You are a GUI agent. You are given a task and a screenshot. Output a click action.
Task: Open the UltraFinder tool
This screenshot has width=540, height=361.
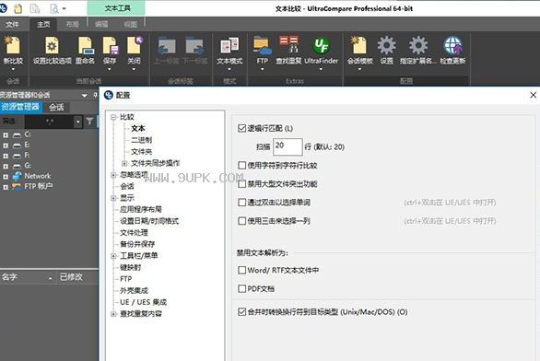click(x=321, y=45)
